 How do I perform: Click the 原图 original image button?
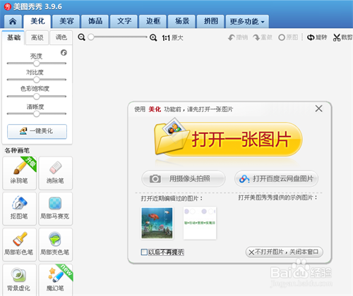coord(288,37)
